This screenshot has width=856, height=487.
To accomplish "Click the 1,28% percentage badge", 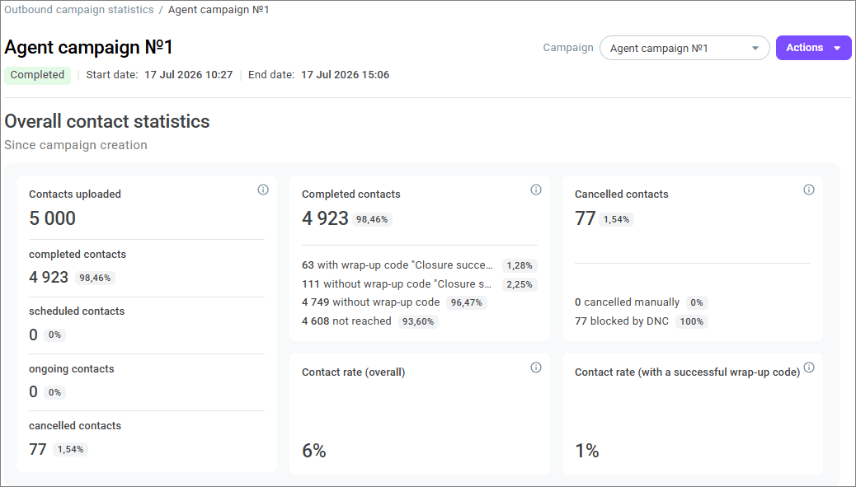I will (x=520, y=265).
